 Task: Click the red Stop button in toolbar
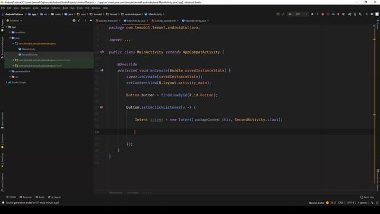[343, 14]
